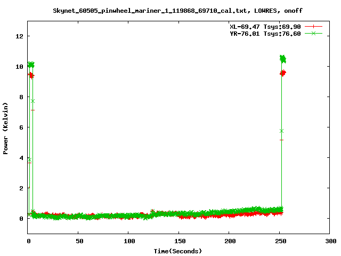The image size is (341, 256).
Task: Click the x-axis tick label 100
Action: point(129,241)
